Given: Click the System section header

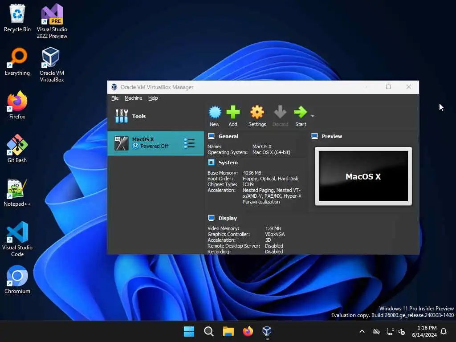Looking at the screenshot, I should [228, 163].
